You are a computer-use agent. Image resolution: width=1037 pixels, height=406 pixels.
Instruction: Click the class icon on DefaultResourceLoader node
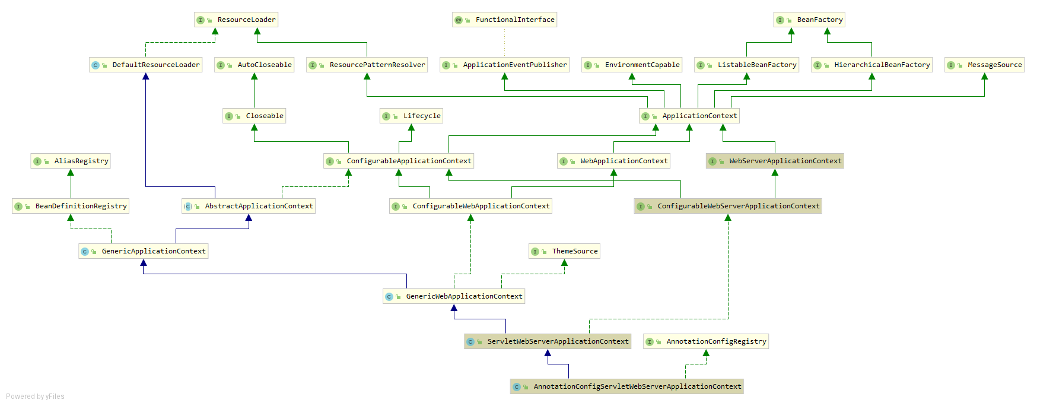tap(96, 65)
